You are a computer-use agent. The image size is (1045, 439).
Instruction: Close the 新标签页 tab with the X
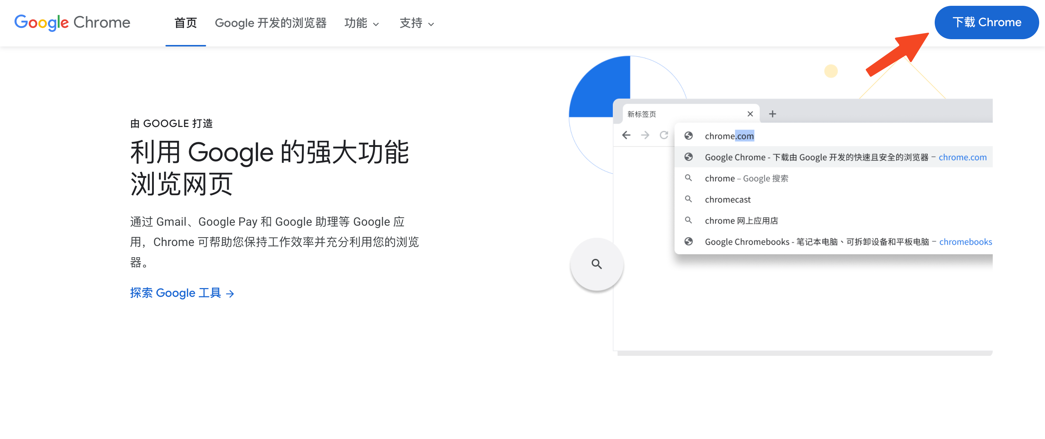pos(750,114)
